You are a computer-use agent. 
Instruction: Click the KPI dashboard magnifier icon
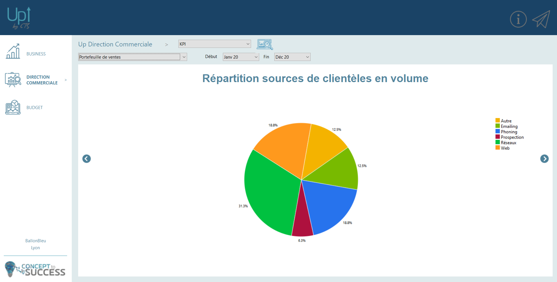pos(265,44)
